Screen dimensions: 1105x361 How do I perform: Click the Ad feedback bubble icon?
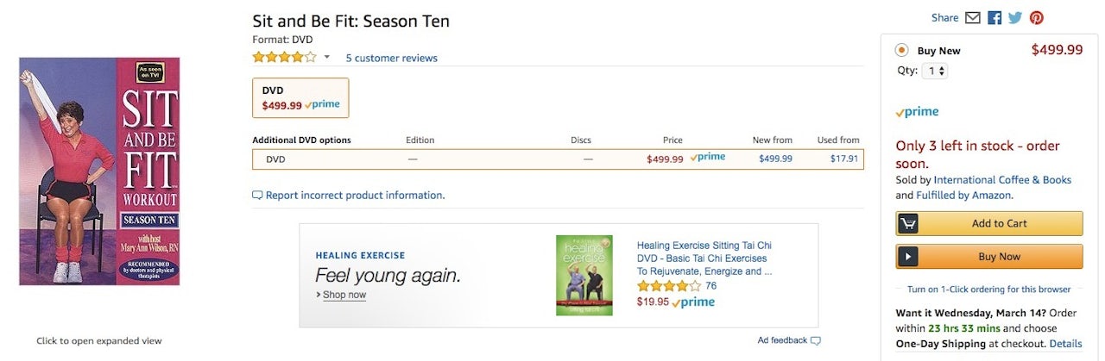pyautogui.click(x=816, y=340)
